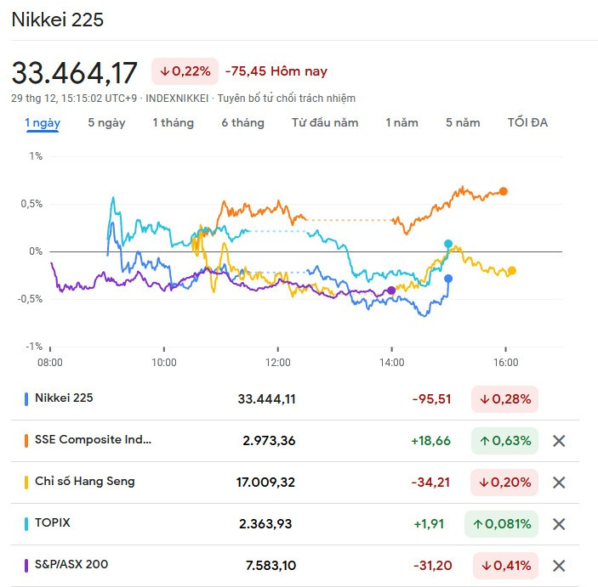The image size is (598, 587).
Task: Select the "1 ngày" time range tab
Action: coord(43,122)
